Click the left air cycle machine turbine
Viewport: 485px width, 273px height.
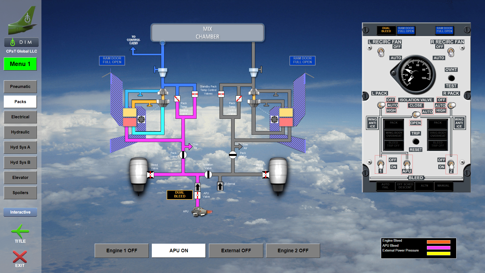(163, 98)
